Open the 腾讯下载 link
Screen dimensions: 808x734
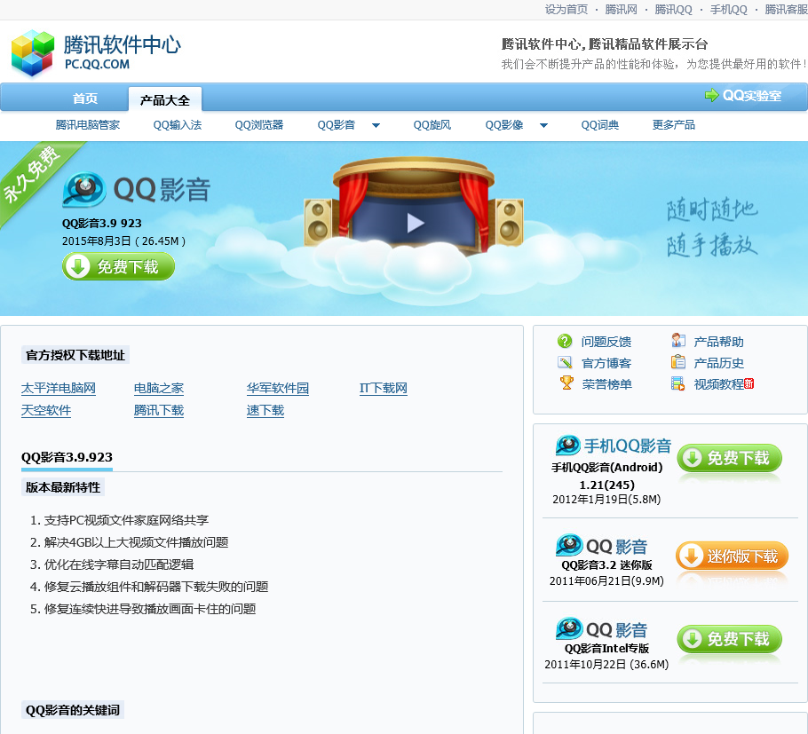pos(159,410)
